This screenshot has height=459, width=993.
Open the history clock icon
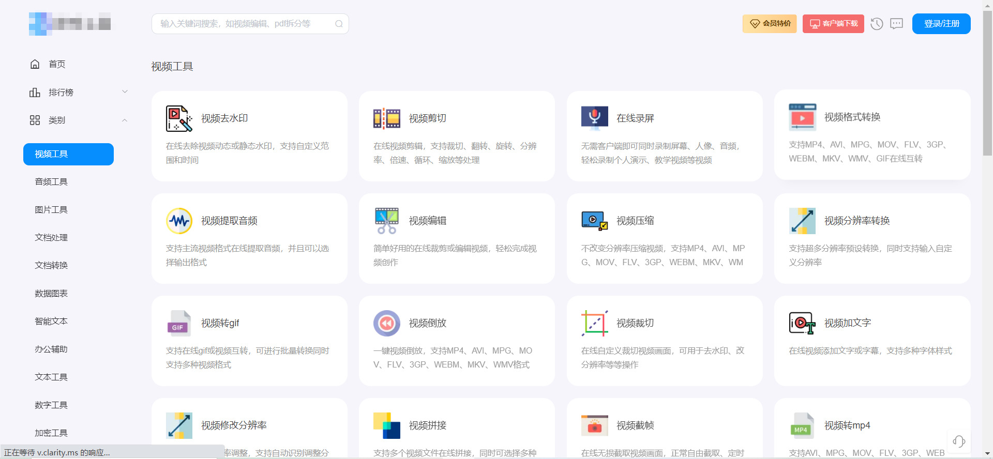pyautogui.click(x=877, y=24)
